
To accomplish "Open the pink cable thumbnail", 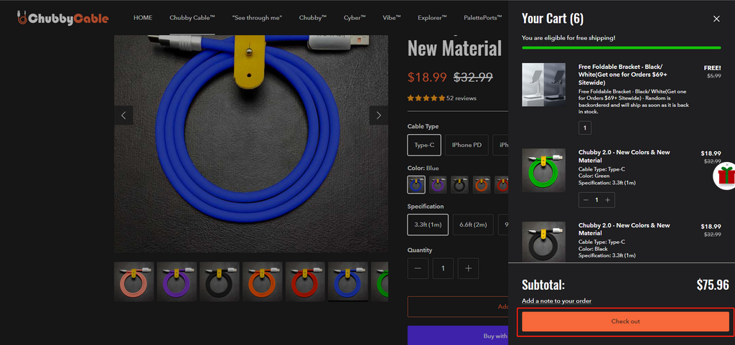I will point(134,281).
